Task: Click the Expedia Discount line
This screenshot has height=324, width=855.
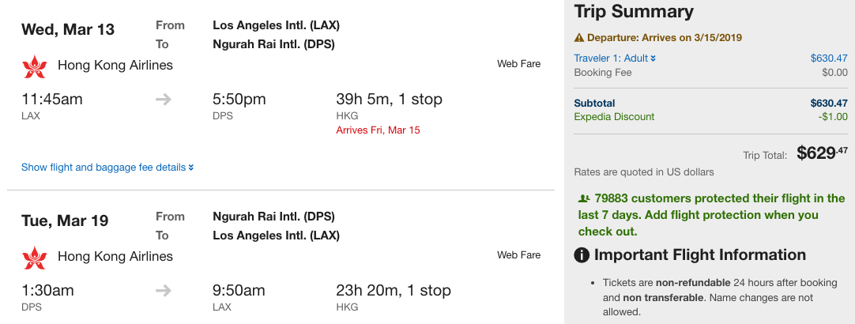Action: [x=614, y=117]
